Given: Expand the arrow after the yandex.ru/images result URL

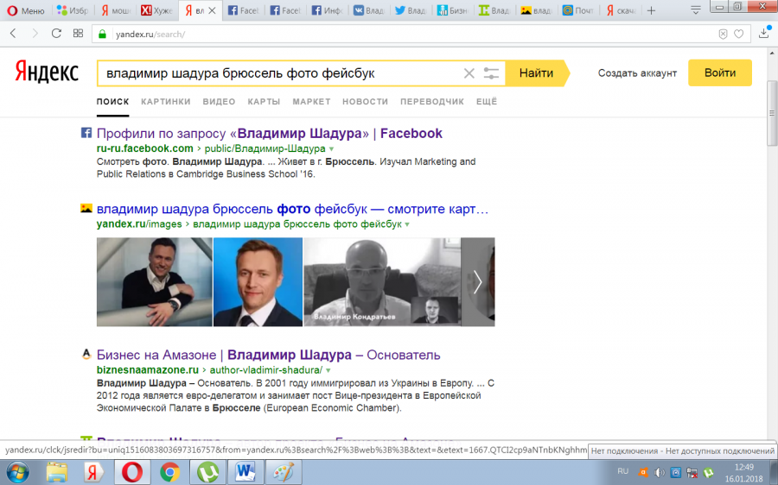Looking at the screenshot, I should pos(407,224).
